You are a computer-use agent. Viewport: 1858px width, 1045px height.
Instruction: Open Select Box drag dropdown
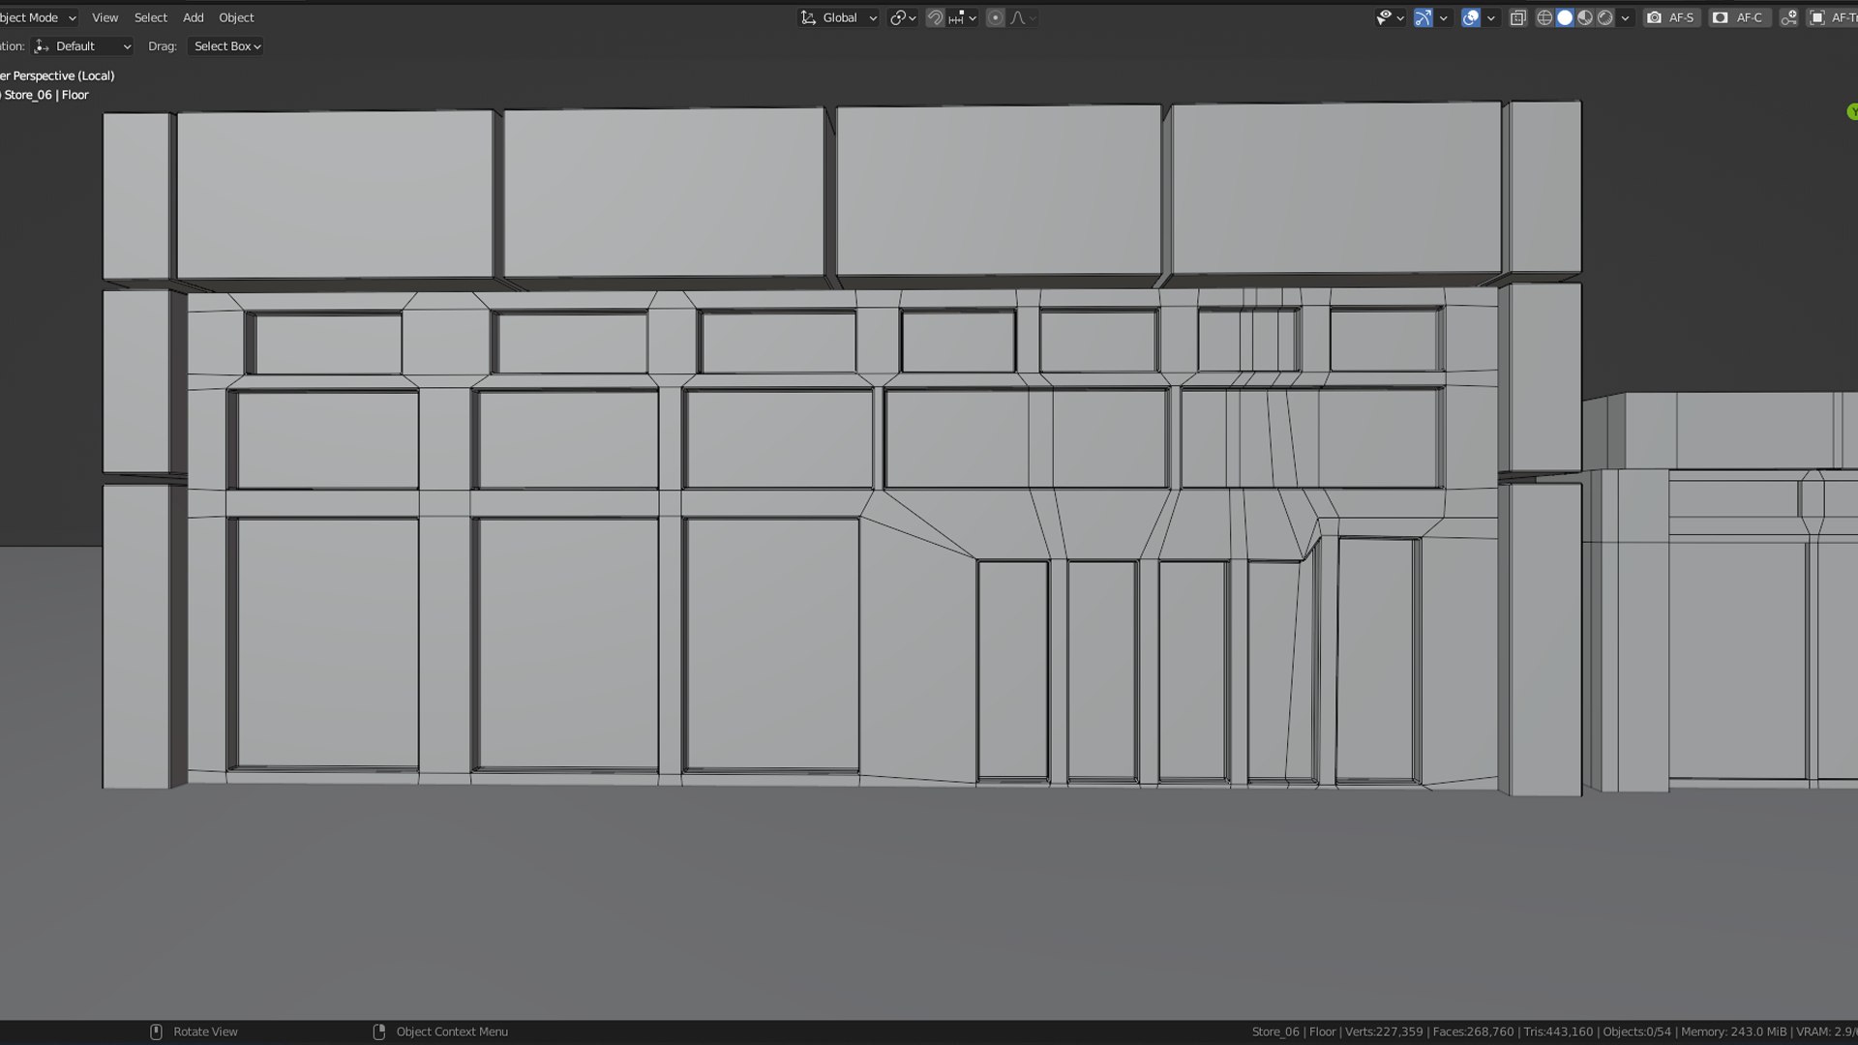(226, 46)
